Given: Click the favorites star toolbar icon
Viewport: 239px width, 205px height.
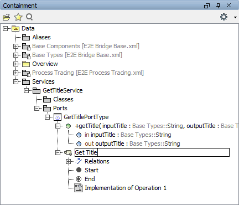Looking at the screenshot, I should [x=18, y=17].
